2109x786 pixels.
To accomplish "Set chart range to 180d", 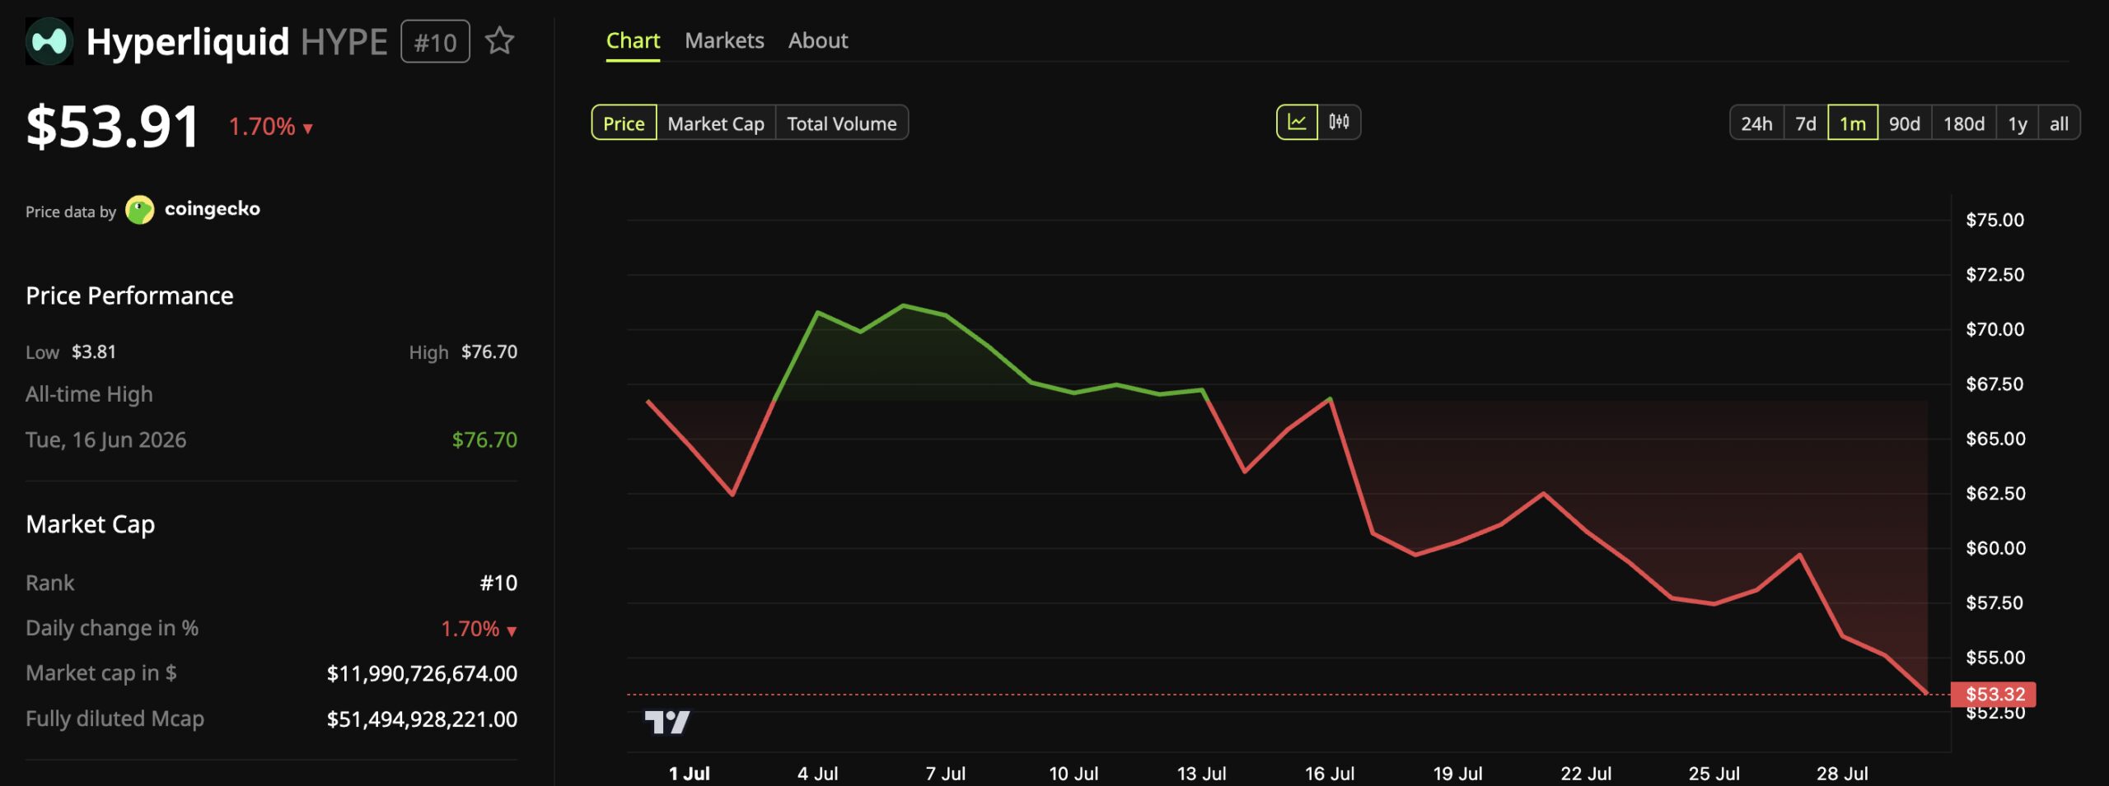I will coord(1964,123).
